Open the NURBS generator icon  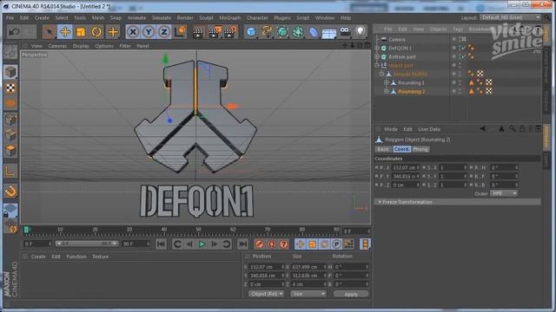282,32
